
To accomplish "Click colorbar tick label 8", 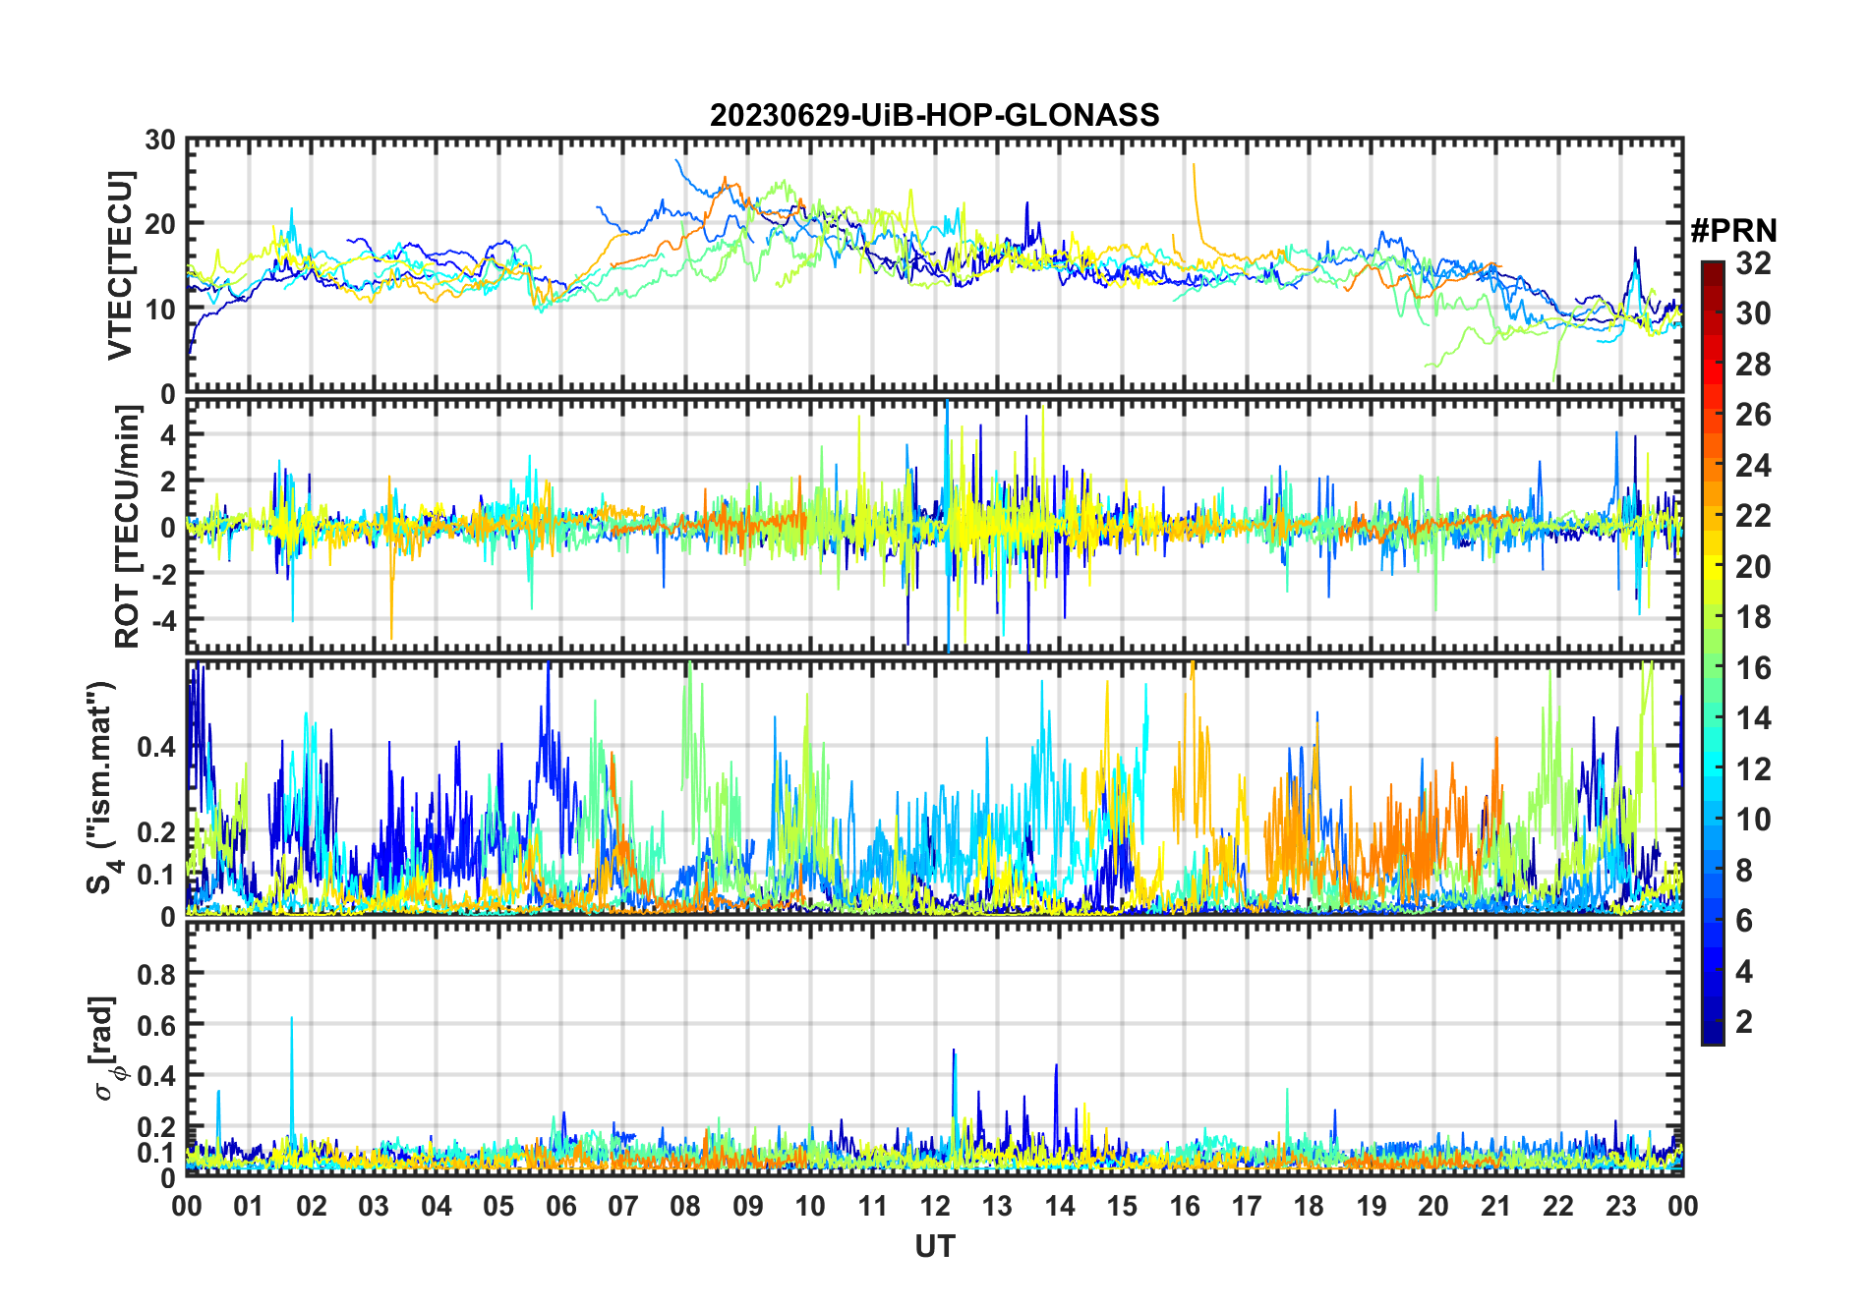I will (x=1744, y=870).
